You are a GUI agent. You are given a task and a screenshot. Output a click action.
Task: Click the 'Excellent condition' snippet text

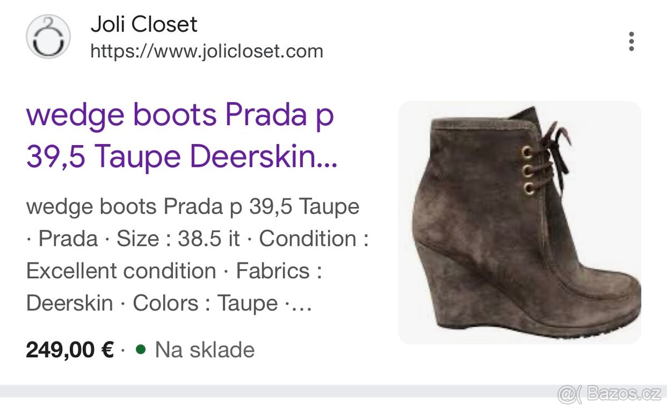(121, 271)
